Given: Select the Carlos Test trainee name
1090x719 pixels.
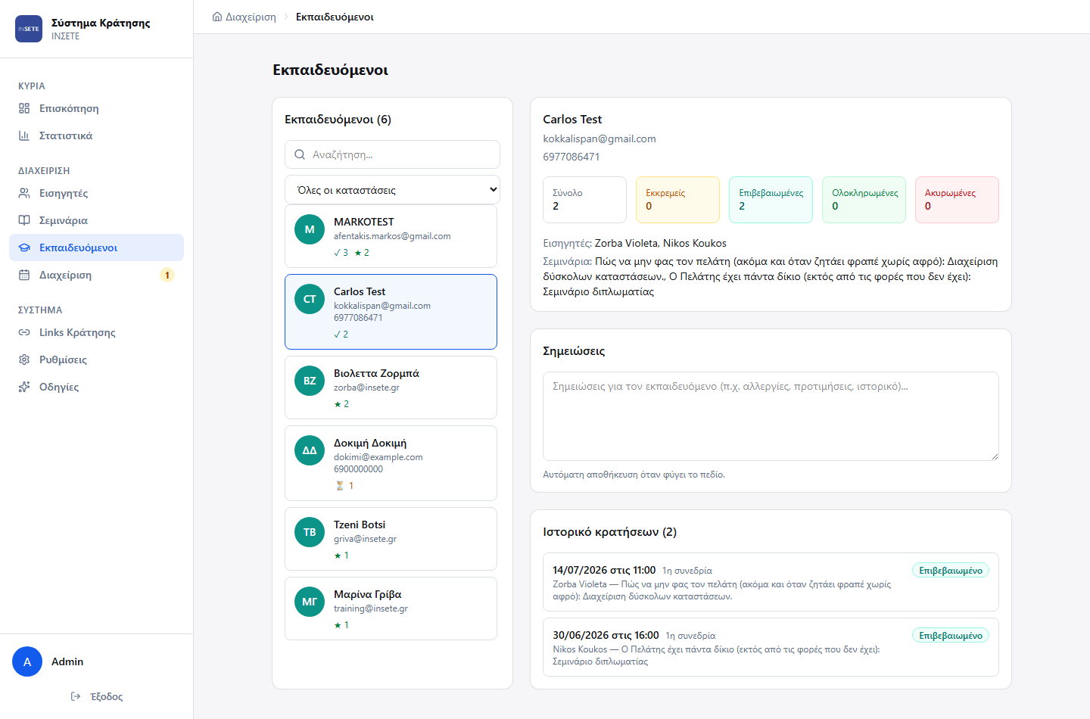Looking at the screenshot, I should coord(360,291).
